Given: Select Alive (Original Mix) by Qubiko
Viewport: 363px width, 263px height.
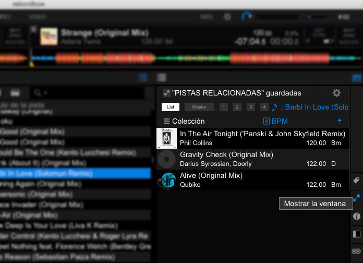Looking at the screenshot, I should coord(253,180).
